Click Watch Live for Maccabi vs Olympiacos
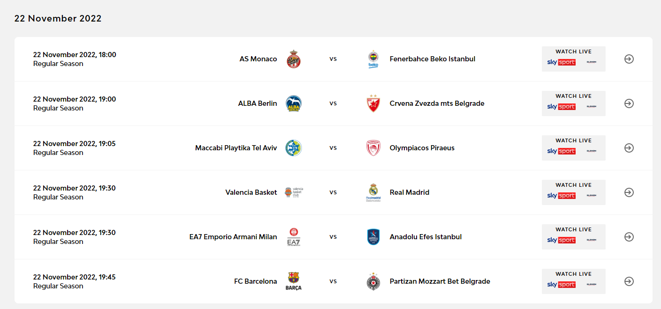661x309 pixels. tap(574, 148)
